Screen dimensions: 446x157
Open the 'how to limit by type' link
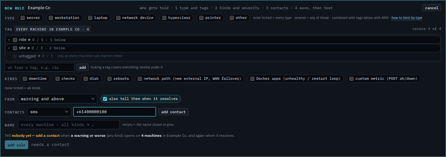(x=407, y=18)
